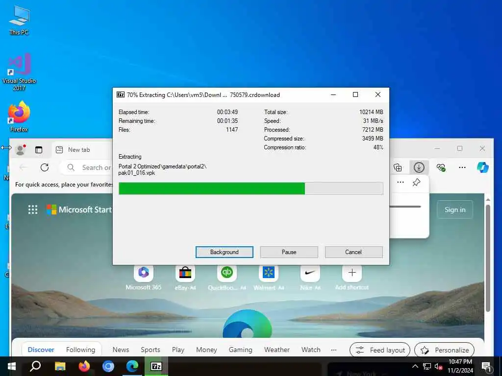Select the Discover feed tab
Screen dimensions: 502x376
[x=41, y=350]
